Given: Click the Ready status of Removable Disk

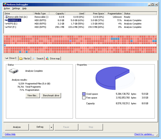Looking at the screenshot, I should click(x=127, y=17).
